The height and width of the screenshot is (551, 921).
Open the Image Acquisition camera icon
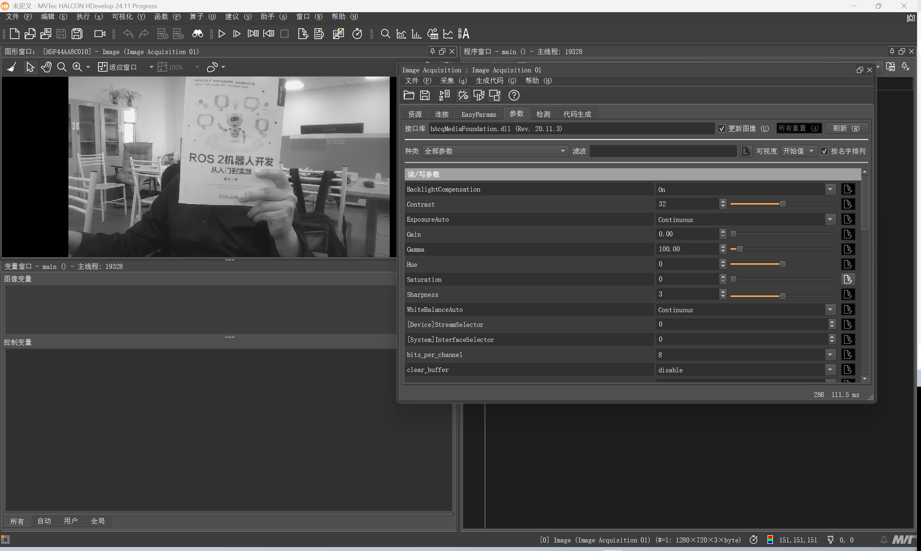(100, 34)
